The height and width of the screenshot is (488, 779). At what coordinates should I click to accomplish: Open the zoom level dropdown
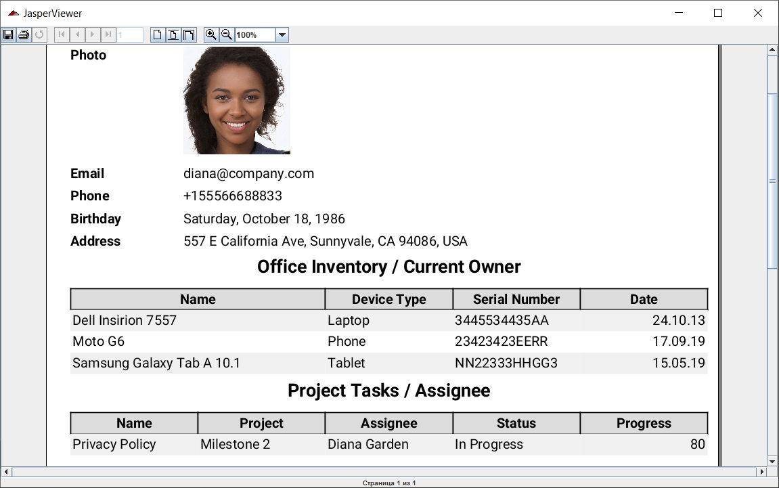pos(282,35)
